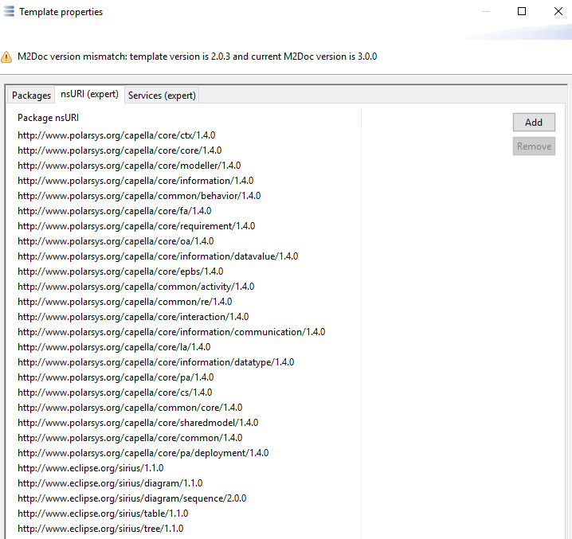The width and height of the screenshot is (572, 539).
Task: Select the capella/core/common/1.4.0 nsURI
Action: (x=130, y=438)
